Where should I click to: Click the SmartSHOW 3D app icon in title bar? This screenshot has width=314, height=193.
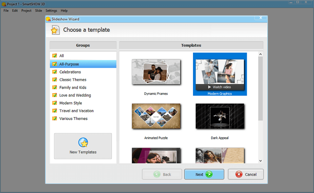(4, 4)
